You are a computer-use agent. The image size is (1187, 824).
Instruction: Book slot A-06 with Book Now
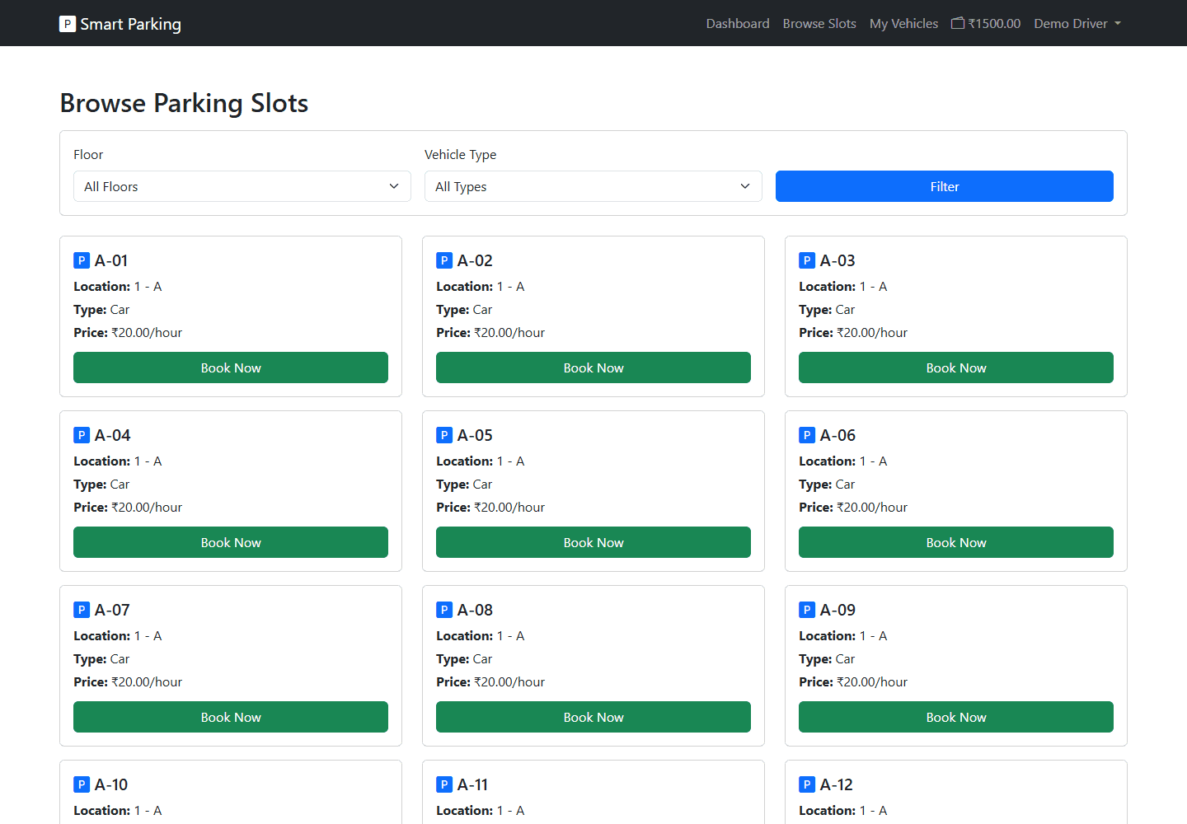pyautogui.click(x=956, y=542)
